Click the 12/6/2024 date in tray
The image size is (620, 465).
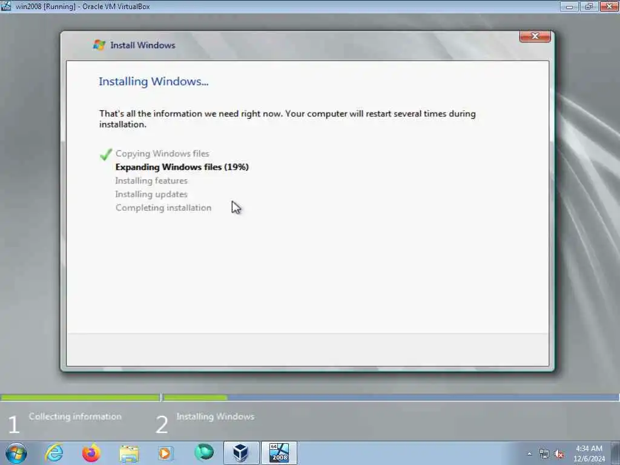[x=589, y=459]
